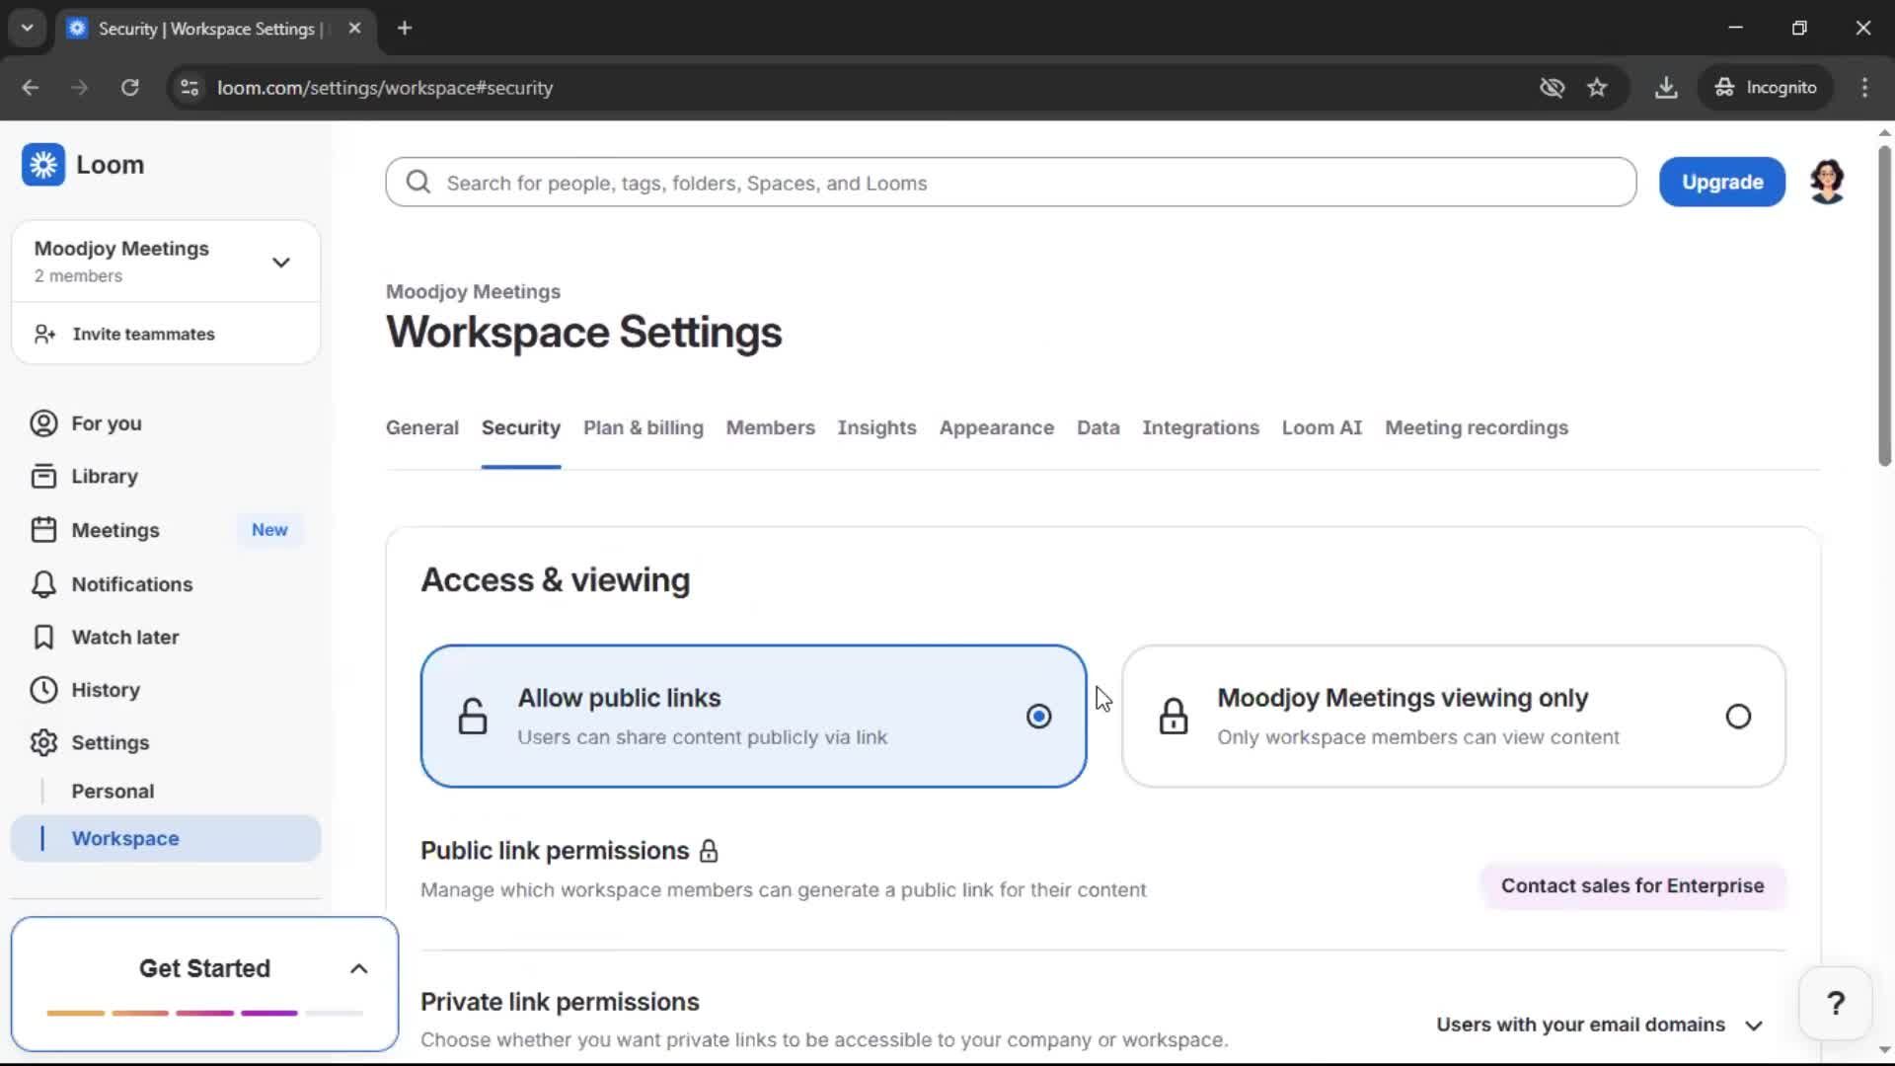Open the Library sidebar icon
The image size is (1895, 1066).
click(x=43, y=477)
